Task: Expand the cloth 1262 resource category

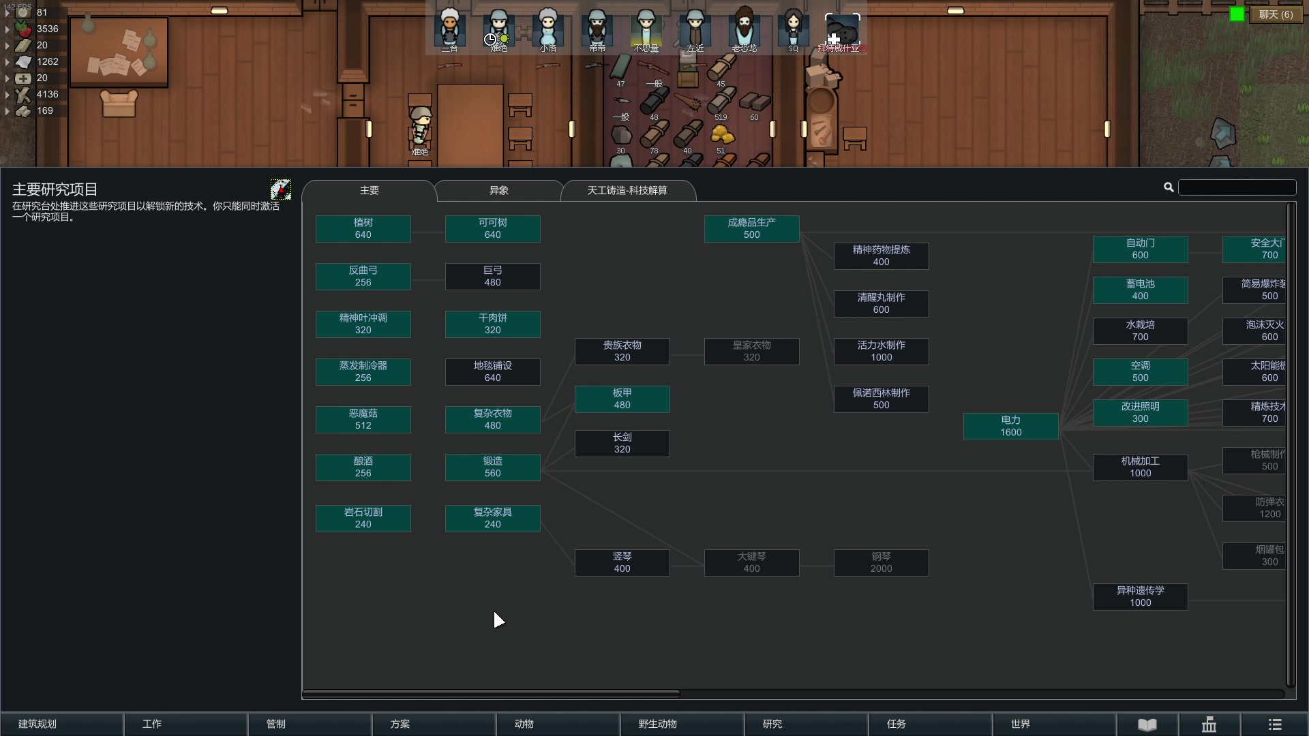Action: point(7,61)
